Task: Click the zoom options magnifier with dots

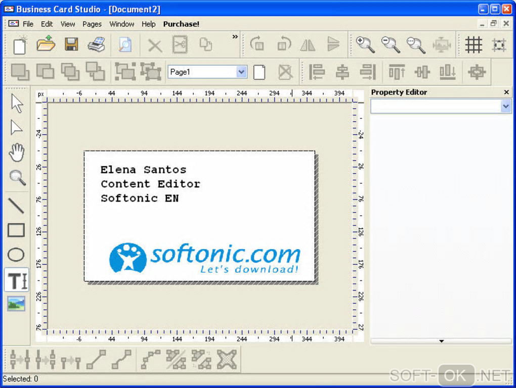Action: (x=416, y=44)
